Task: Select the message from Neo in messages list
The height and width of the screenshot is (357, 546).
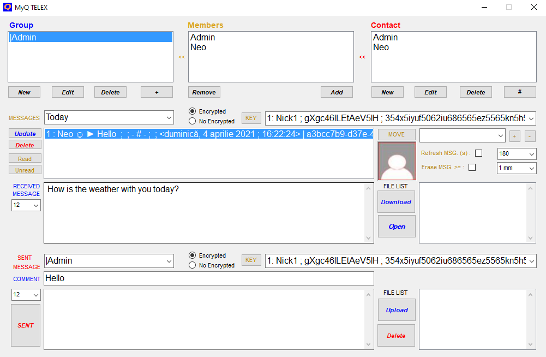Action: tap(209, 134)
